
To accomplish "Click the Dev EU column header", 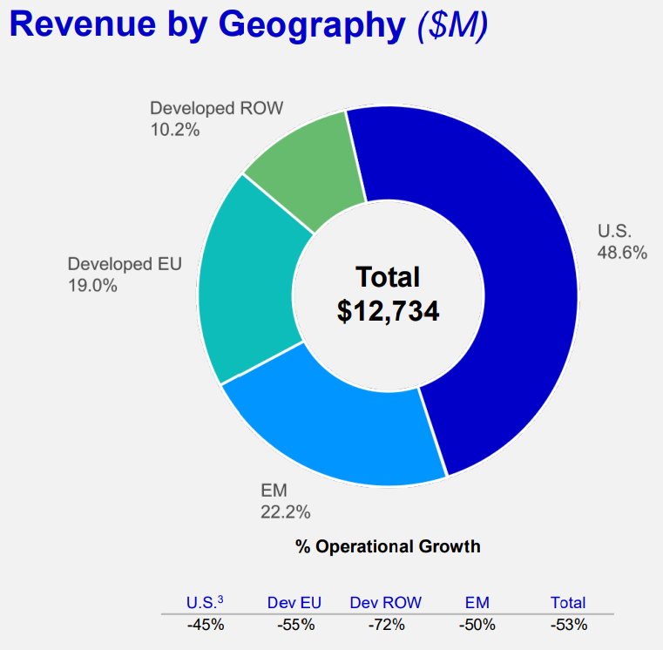I will (x=294, y=602).
